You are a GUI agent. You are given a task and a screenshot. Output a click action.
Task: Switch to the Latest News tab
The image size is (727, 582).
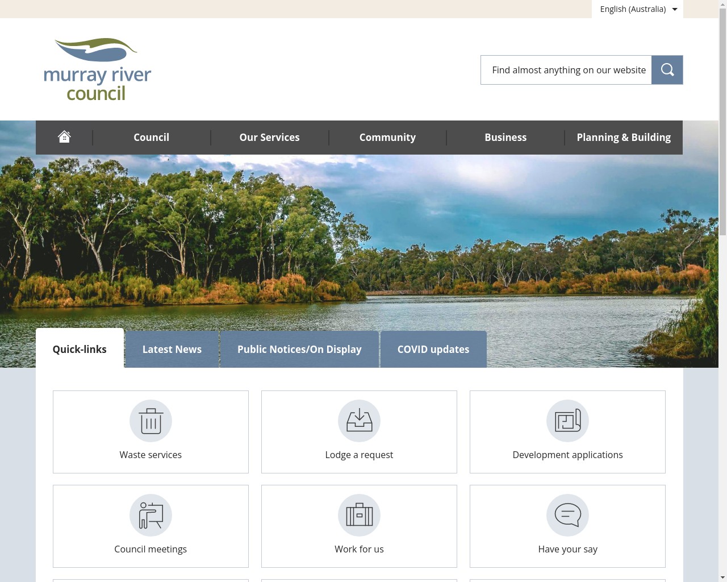172,349
